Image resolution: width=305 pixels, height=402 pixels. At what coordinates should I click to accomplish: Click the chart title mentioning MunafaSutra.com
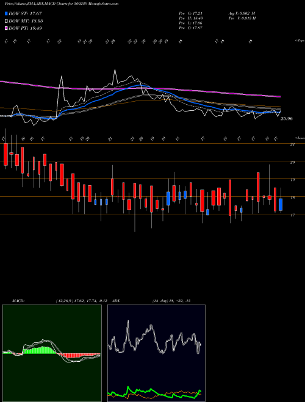tap(62, 4)
